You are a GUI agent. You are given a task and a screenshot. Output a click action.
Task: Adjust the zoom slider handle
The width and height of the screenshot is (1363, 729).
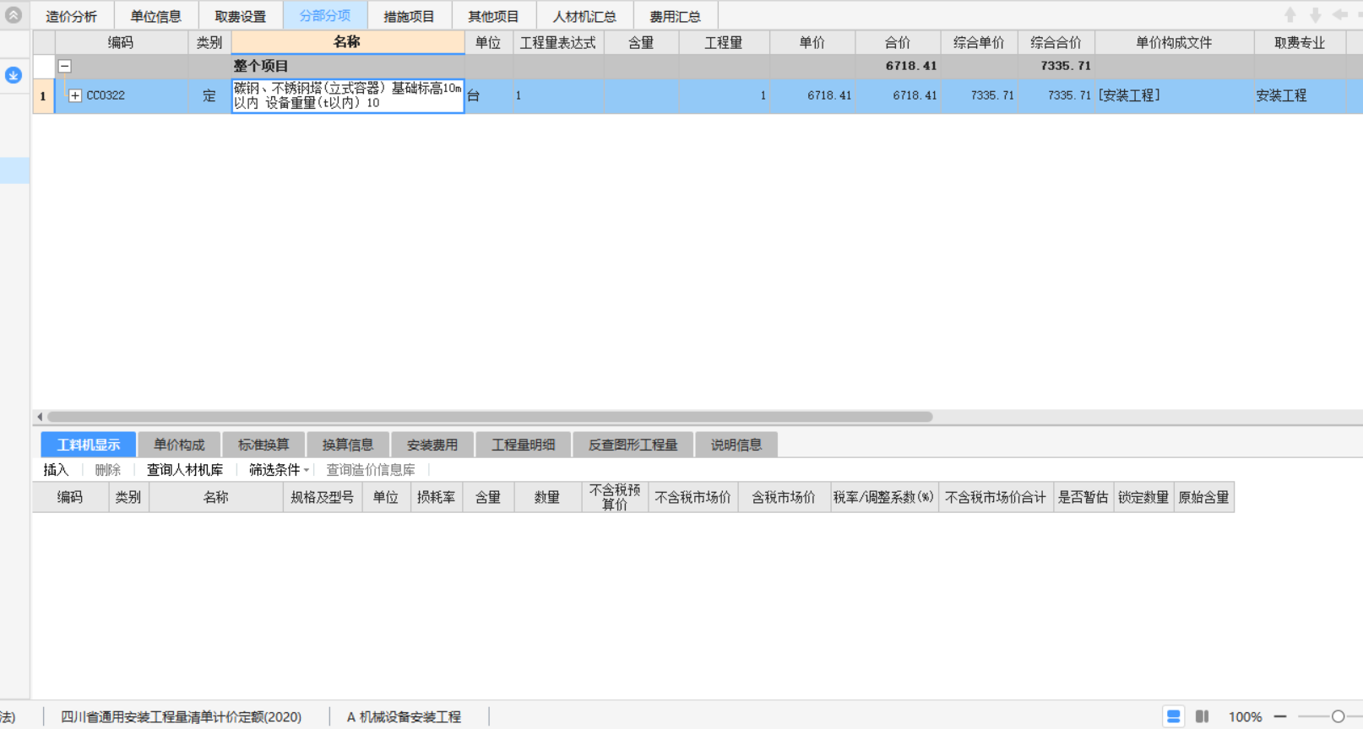pyautogui.click(x=1338, y=716)
